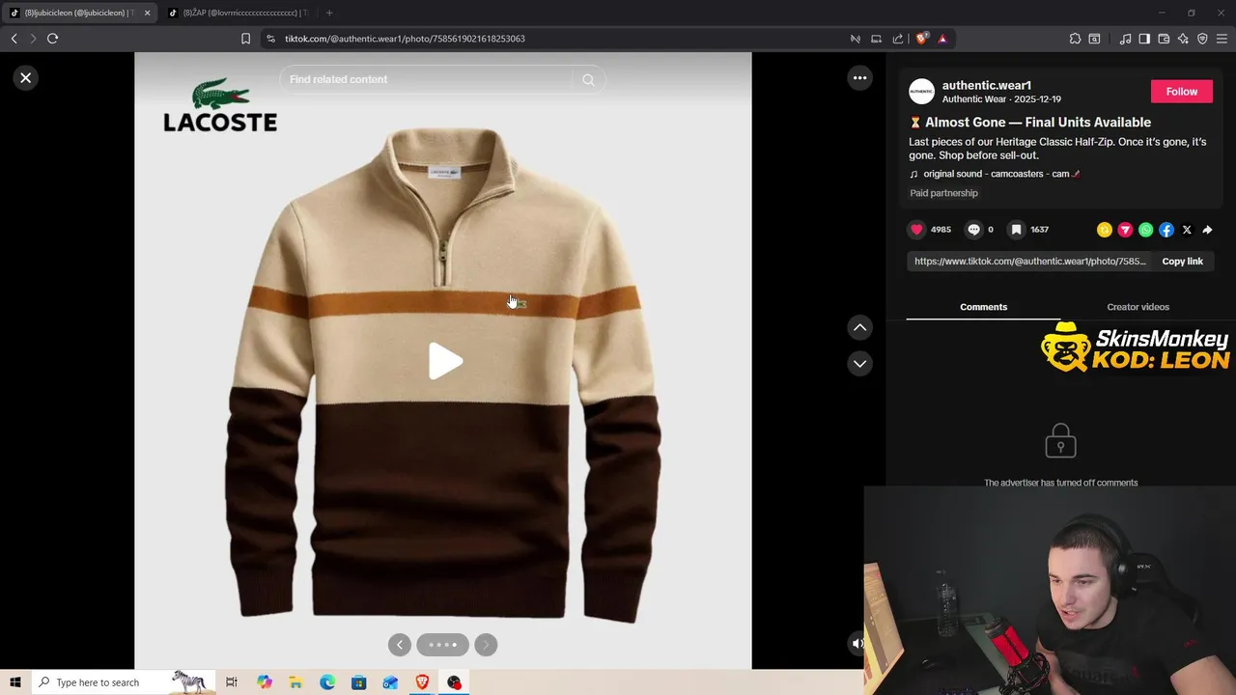Viewport: 1236px width, 695px height.
Task: Go forward in browser history
Action: click(x=33, y=39)
